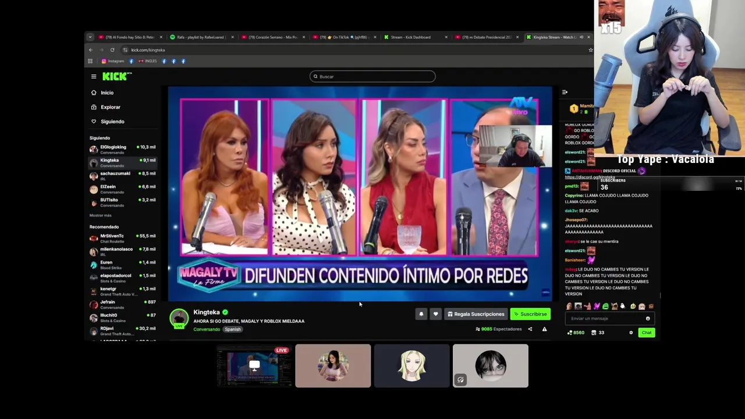Open browser tab search dropdown
The width and height of the screenshot is (745, 419).
(90, 37)
